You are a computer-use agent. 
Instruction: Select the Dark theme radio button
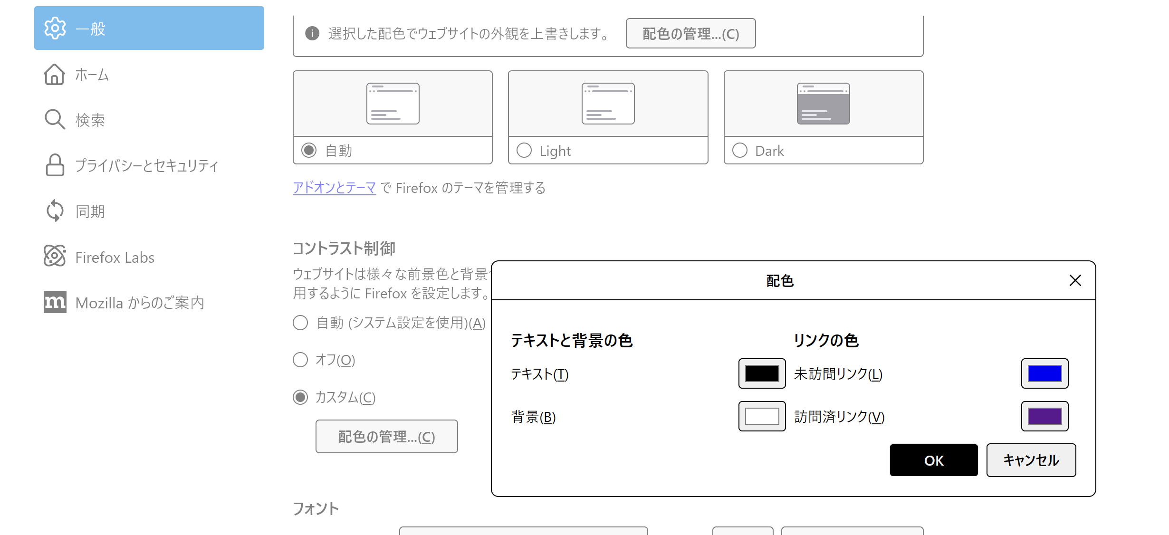740,151
